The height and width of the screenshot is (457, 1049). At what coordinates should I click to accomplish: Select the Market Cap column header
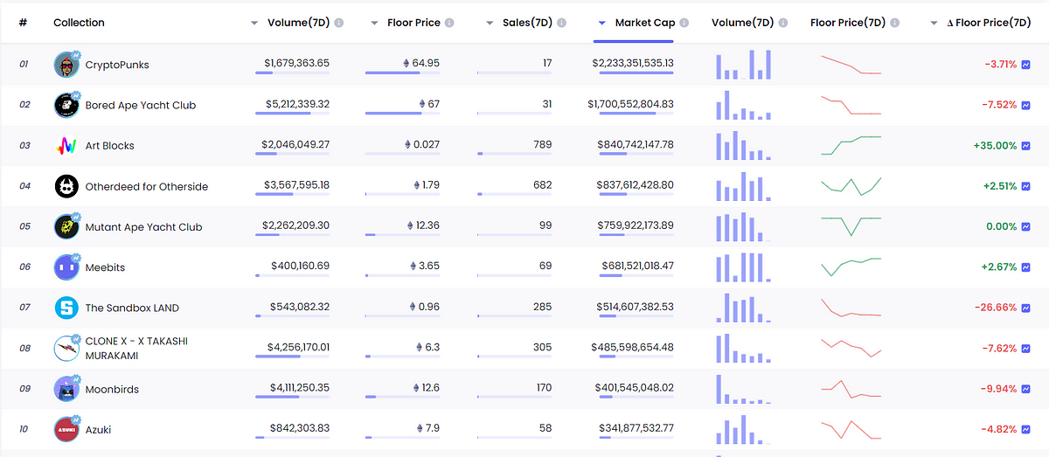pos(645,23)
